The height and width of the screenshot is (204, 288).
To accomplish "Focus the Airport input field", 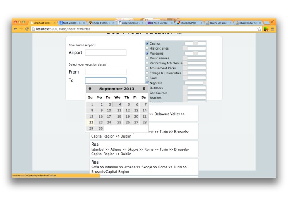I will pyautogui.click(x=106, y=52).
